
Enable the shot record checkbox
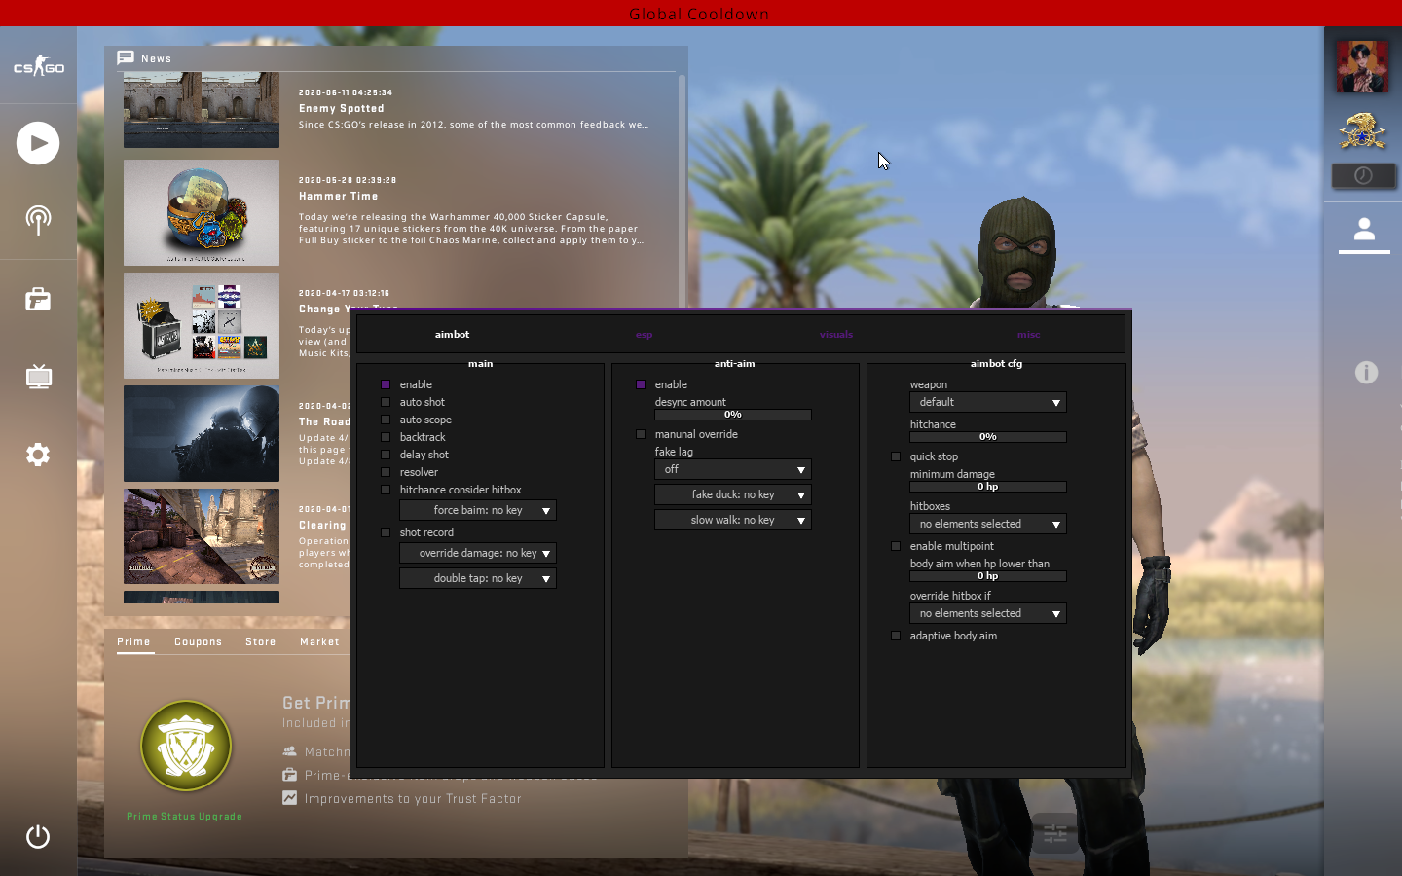[x=386, y=532]
